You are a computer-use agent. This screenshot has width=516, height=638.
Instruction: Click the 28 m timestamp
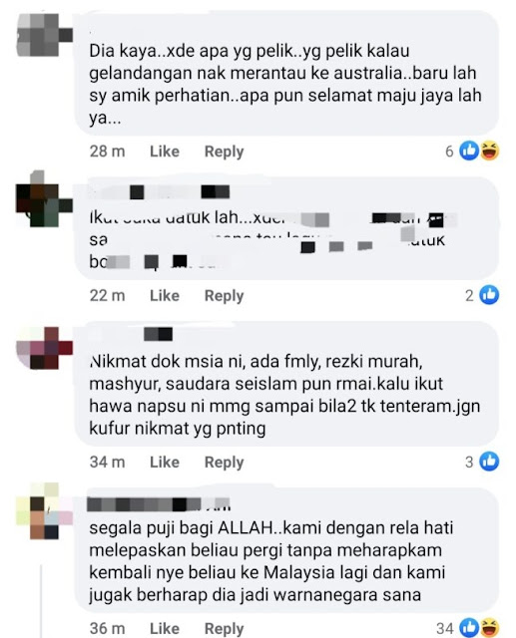tap(107, 152)
